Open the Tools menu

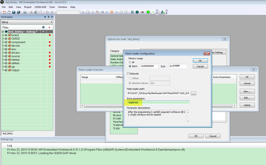point(52,7)
